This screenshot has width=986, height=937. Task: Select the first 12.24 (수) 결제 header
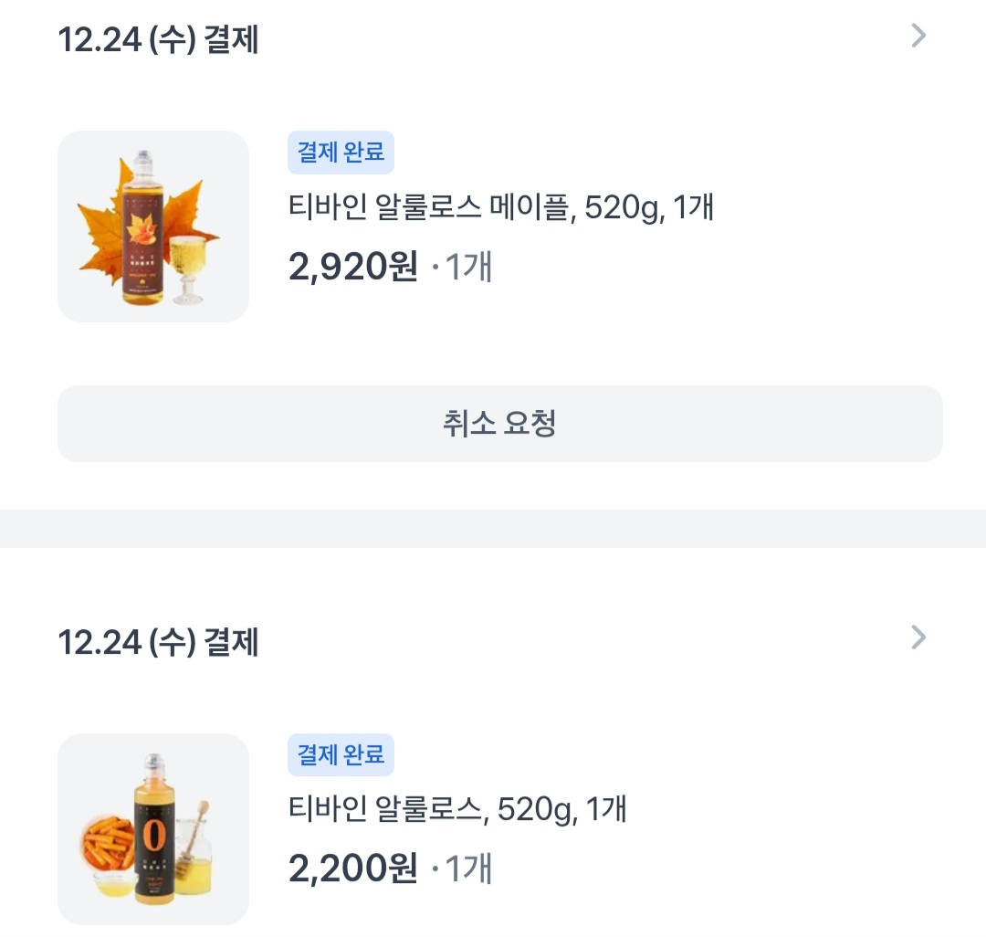point(158,40)
